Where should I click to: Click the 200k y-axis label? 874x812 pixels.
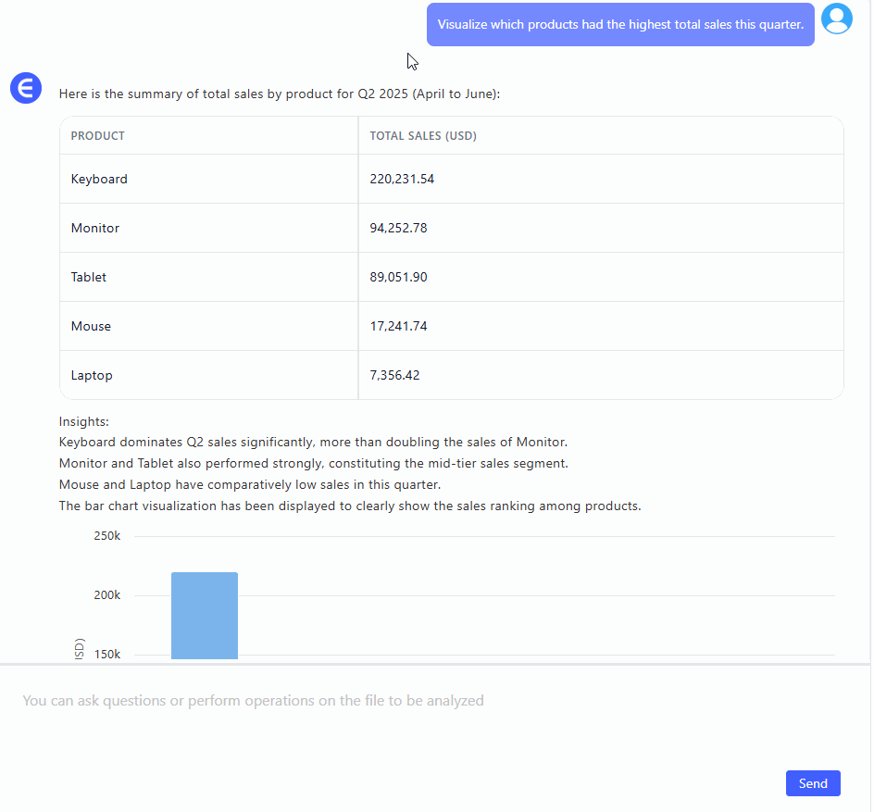[x=107, y=595]
